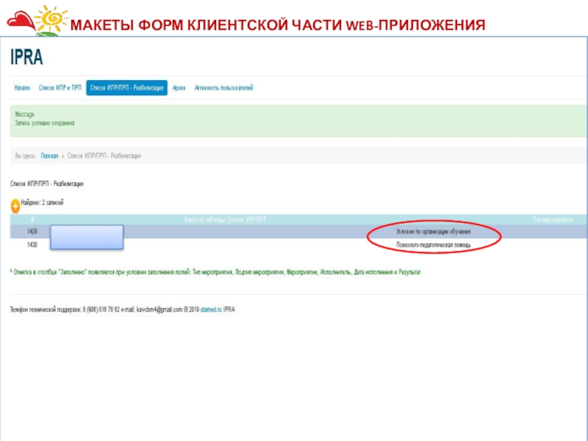
Task: Click the orange plus add-record icon
Action: click(15, 206)
